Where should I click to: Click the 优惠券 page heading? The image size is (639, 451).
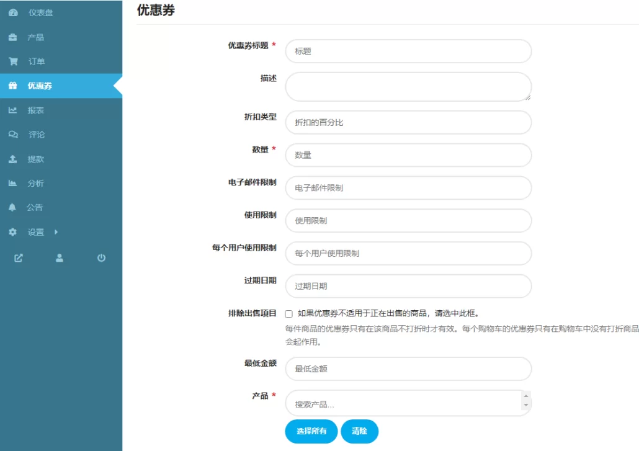pos(156,10)
